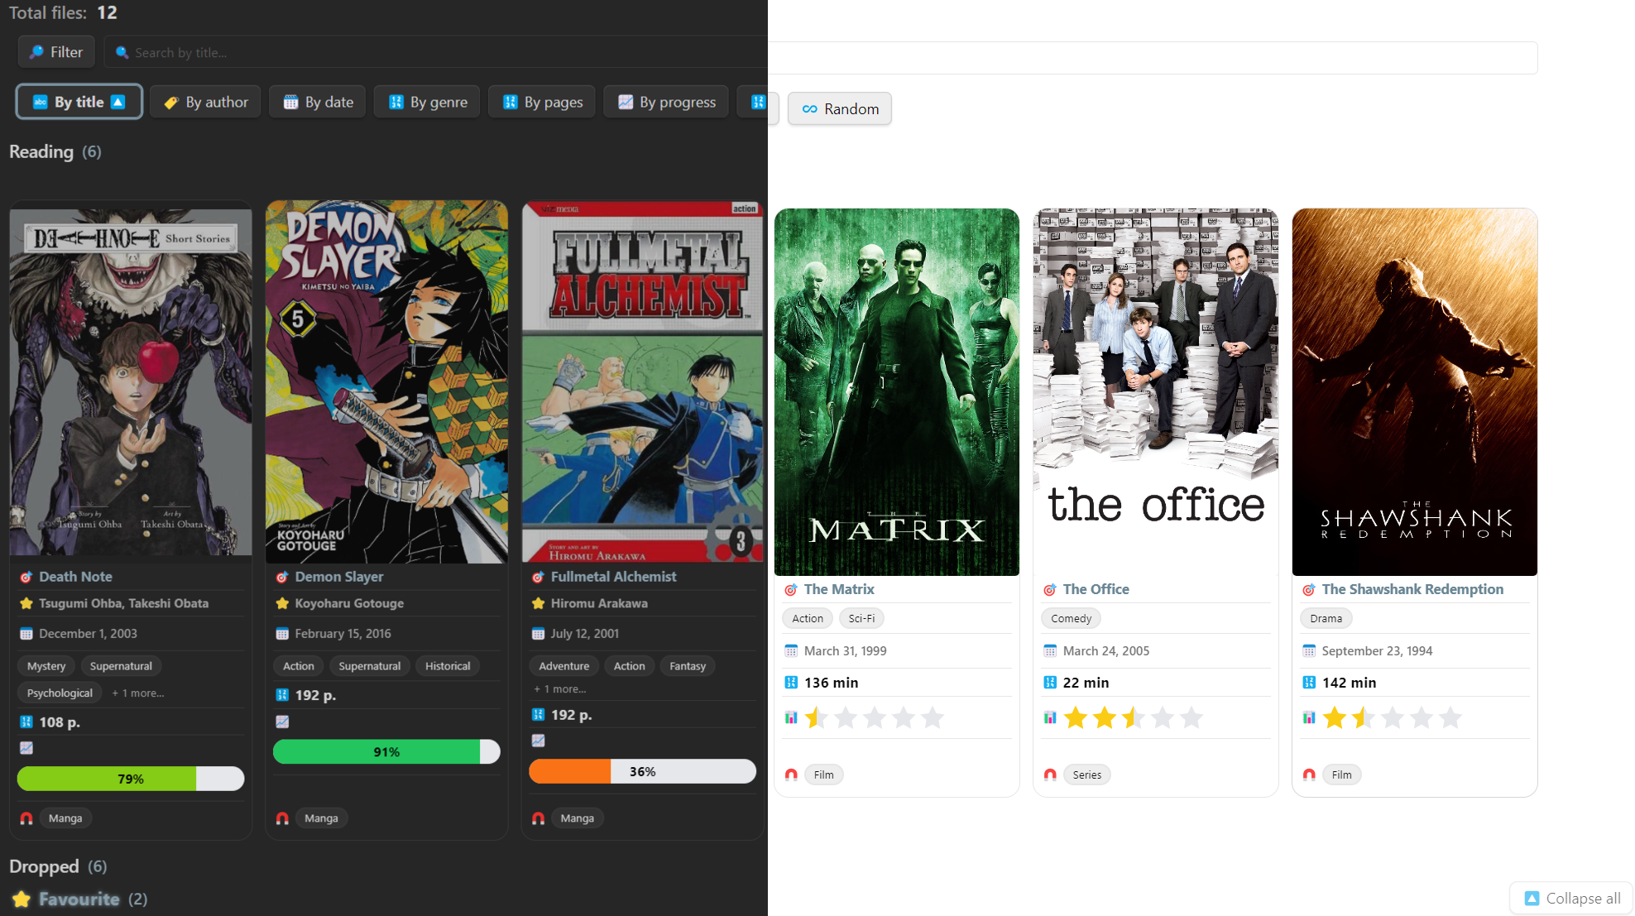
Task: Click the Matrix first rating star
Action: (816, 717)
